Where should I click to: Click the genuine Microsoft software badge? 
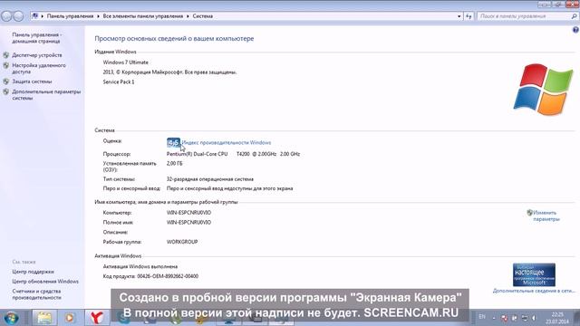pyautogui.click(x=534, y=274)
